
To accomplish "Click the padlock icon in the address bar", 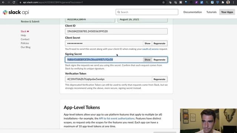I will (20, 3).
